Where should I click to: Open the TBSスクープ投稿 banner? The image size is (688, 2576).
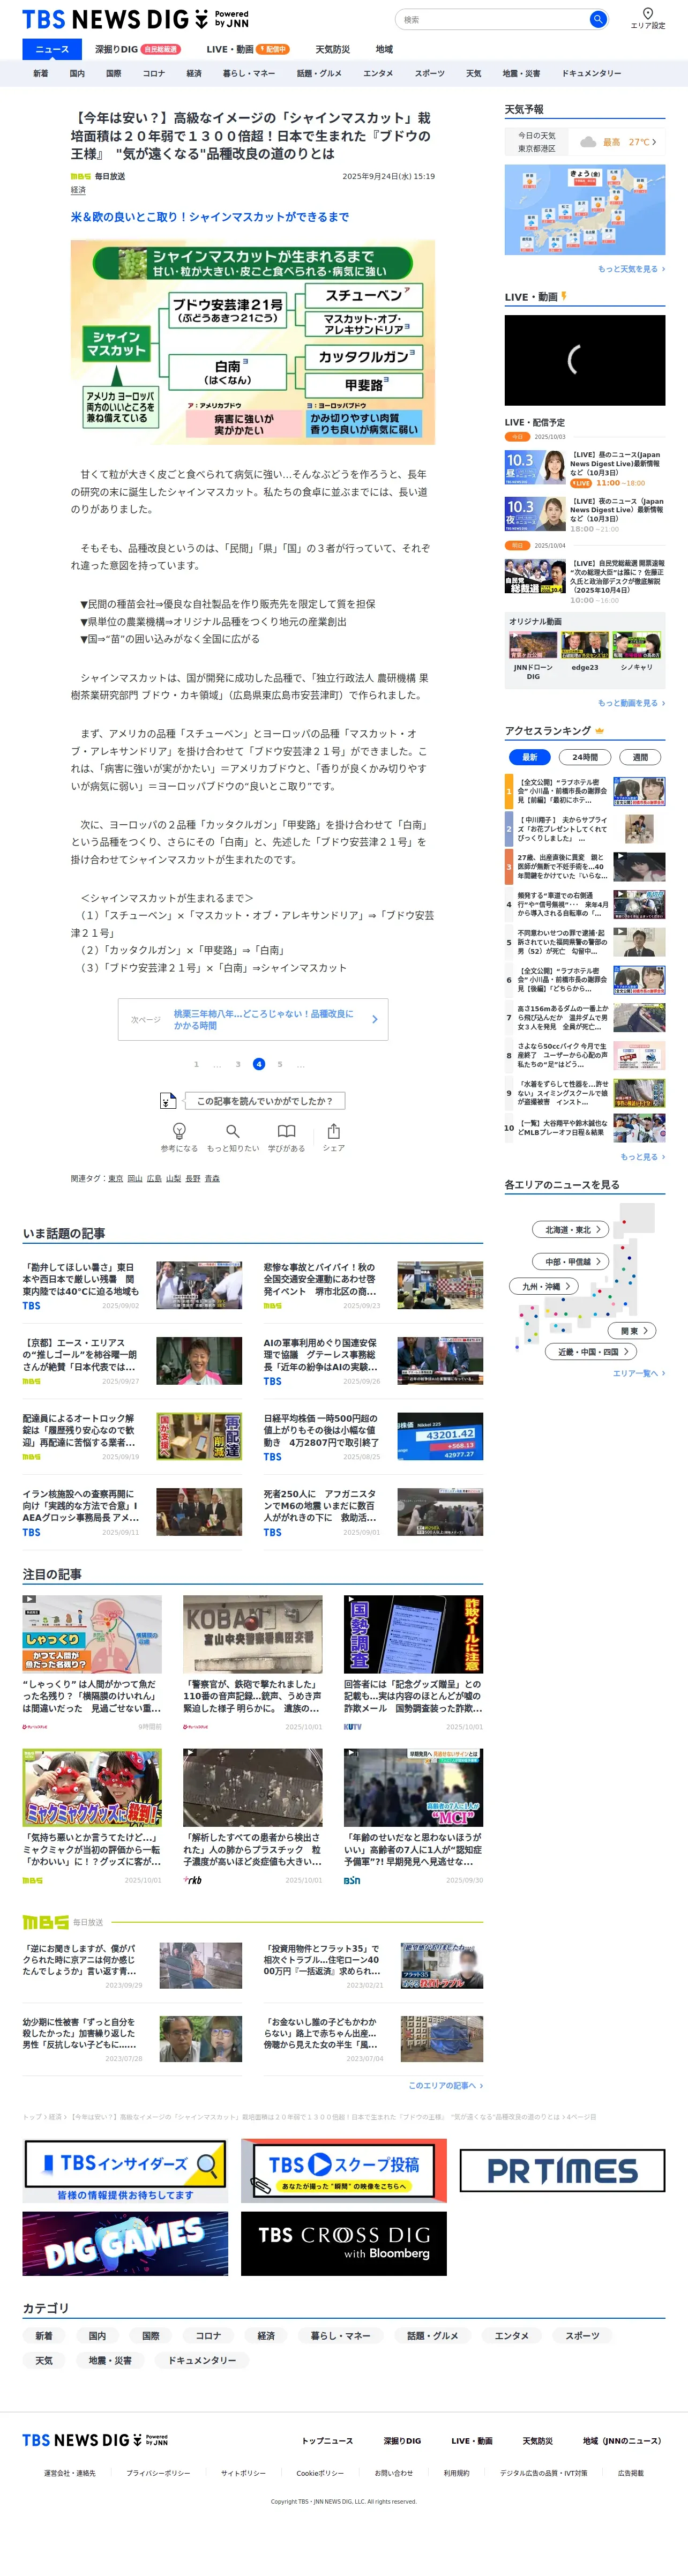click(x=343, y=2171)
